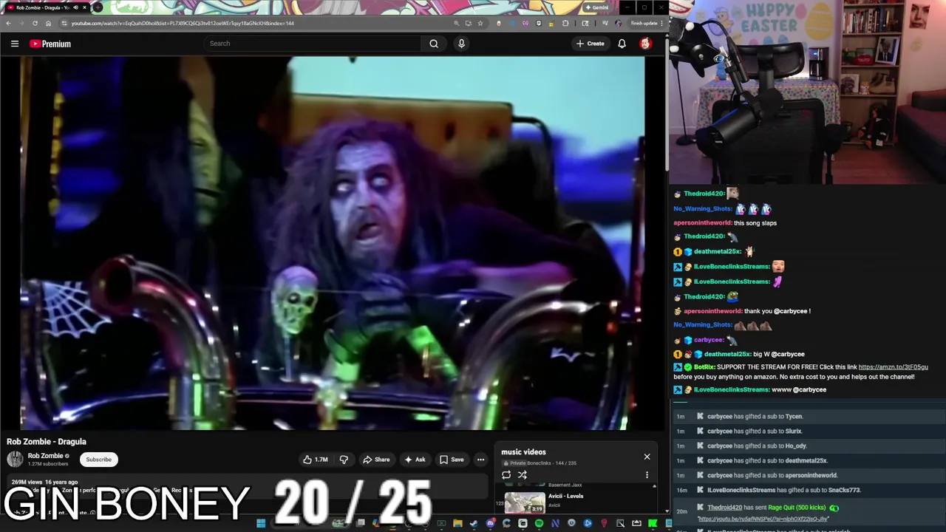Open more actions menu under the video
946x532 pixels.
tap(480, 460)
